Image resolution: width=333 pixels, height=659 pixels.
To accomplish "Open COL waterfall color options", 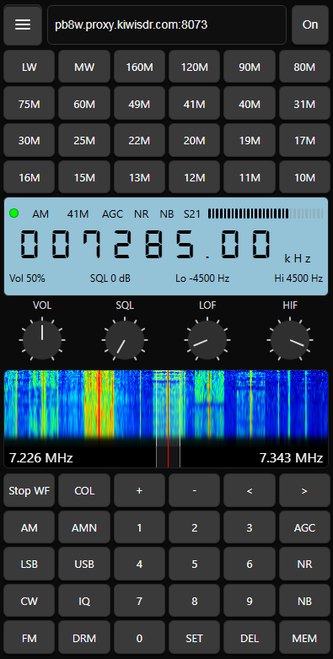I will pos(84,491).
